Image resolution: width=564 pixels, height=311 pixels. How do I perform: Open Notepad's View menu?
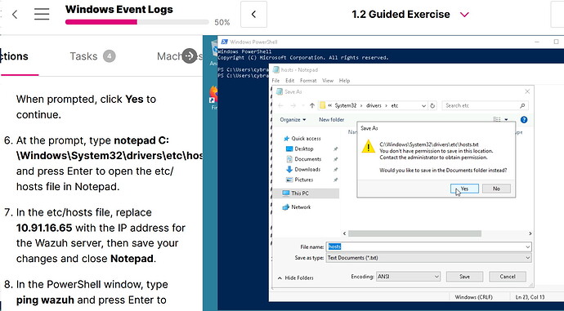[x=328, y=81]
